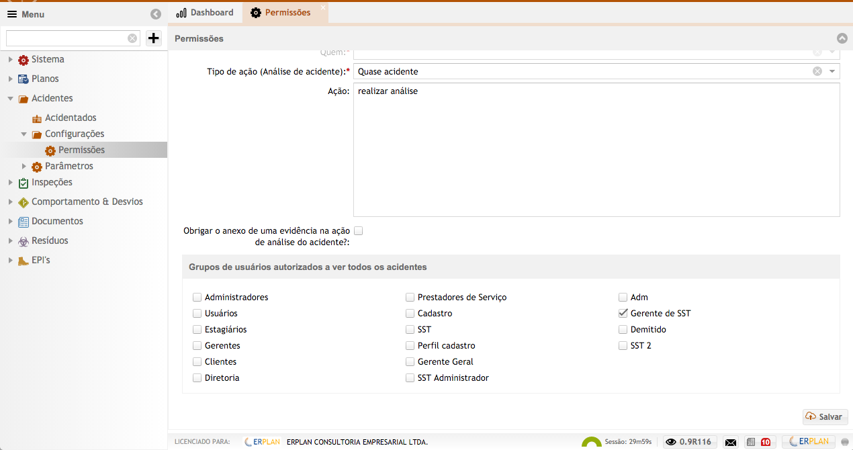The height and width of the screenshot is (450, 853).
Task: Click the Comportamento & Desvios icon
Action: (x=24, y=202)
